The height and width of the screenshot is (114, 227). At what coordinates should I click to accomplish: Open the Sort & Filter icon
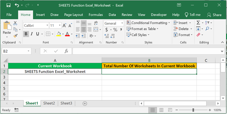pos(207,23)
